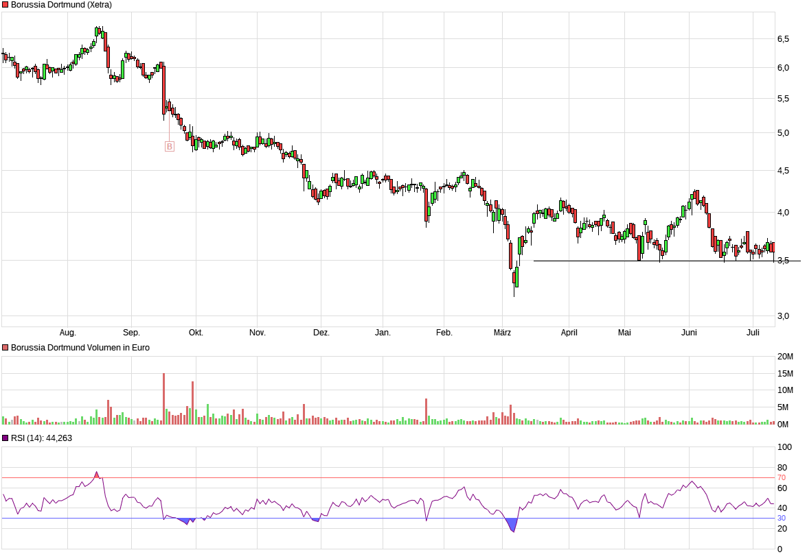Select the 'Dez.' month label on time axis
807x559 pixels.
[321, 333]
